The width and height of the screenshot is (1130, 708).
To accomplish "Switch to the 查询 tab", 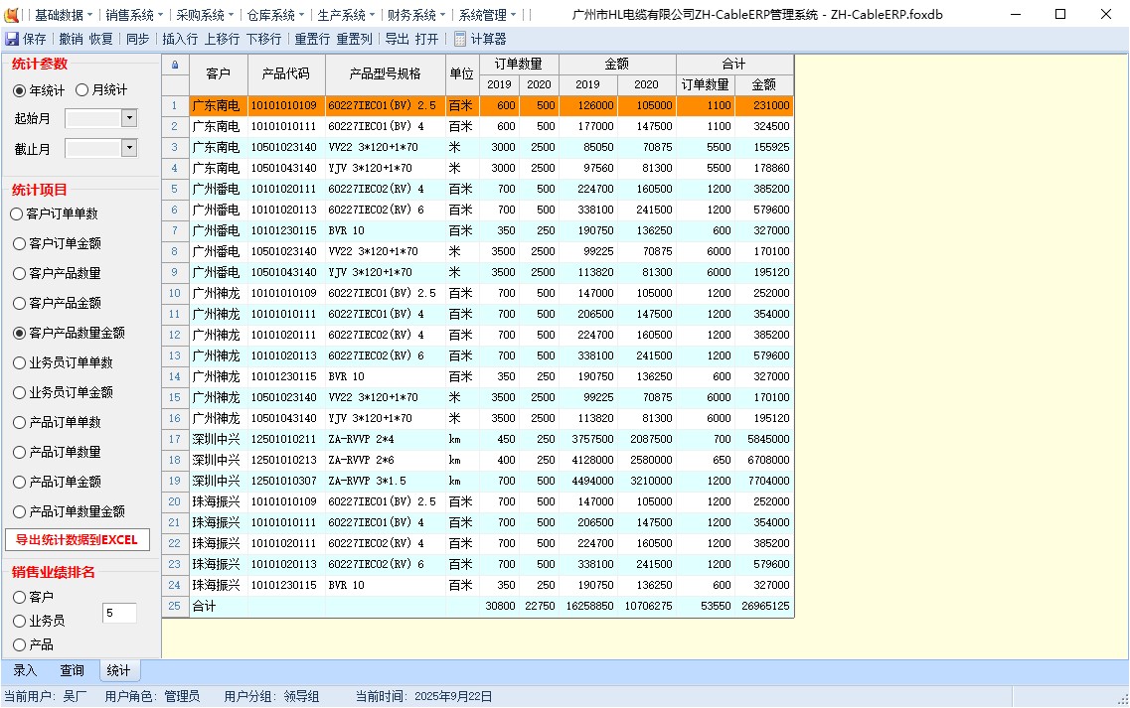I will click(x=72, y=670).
